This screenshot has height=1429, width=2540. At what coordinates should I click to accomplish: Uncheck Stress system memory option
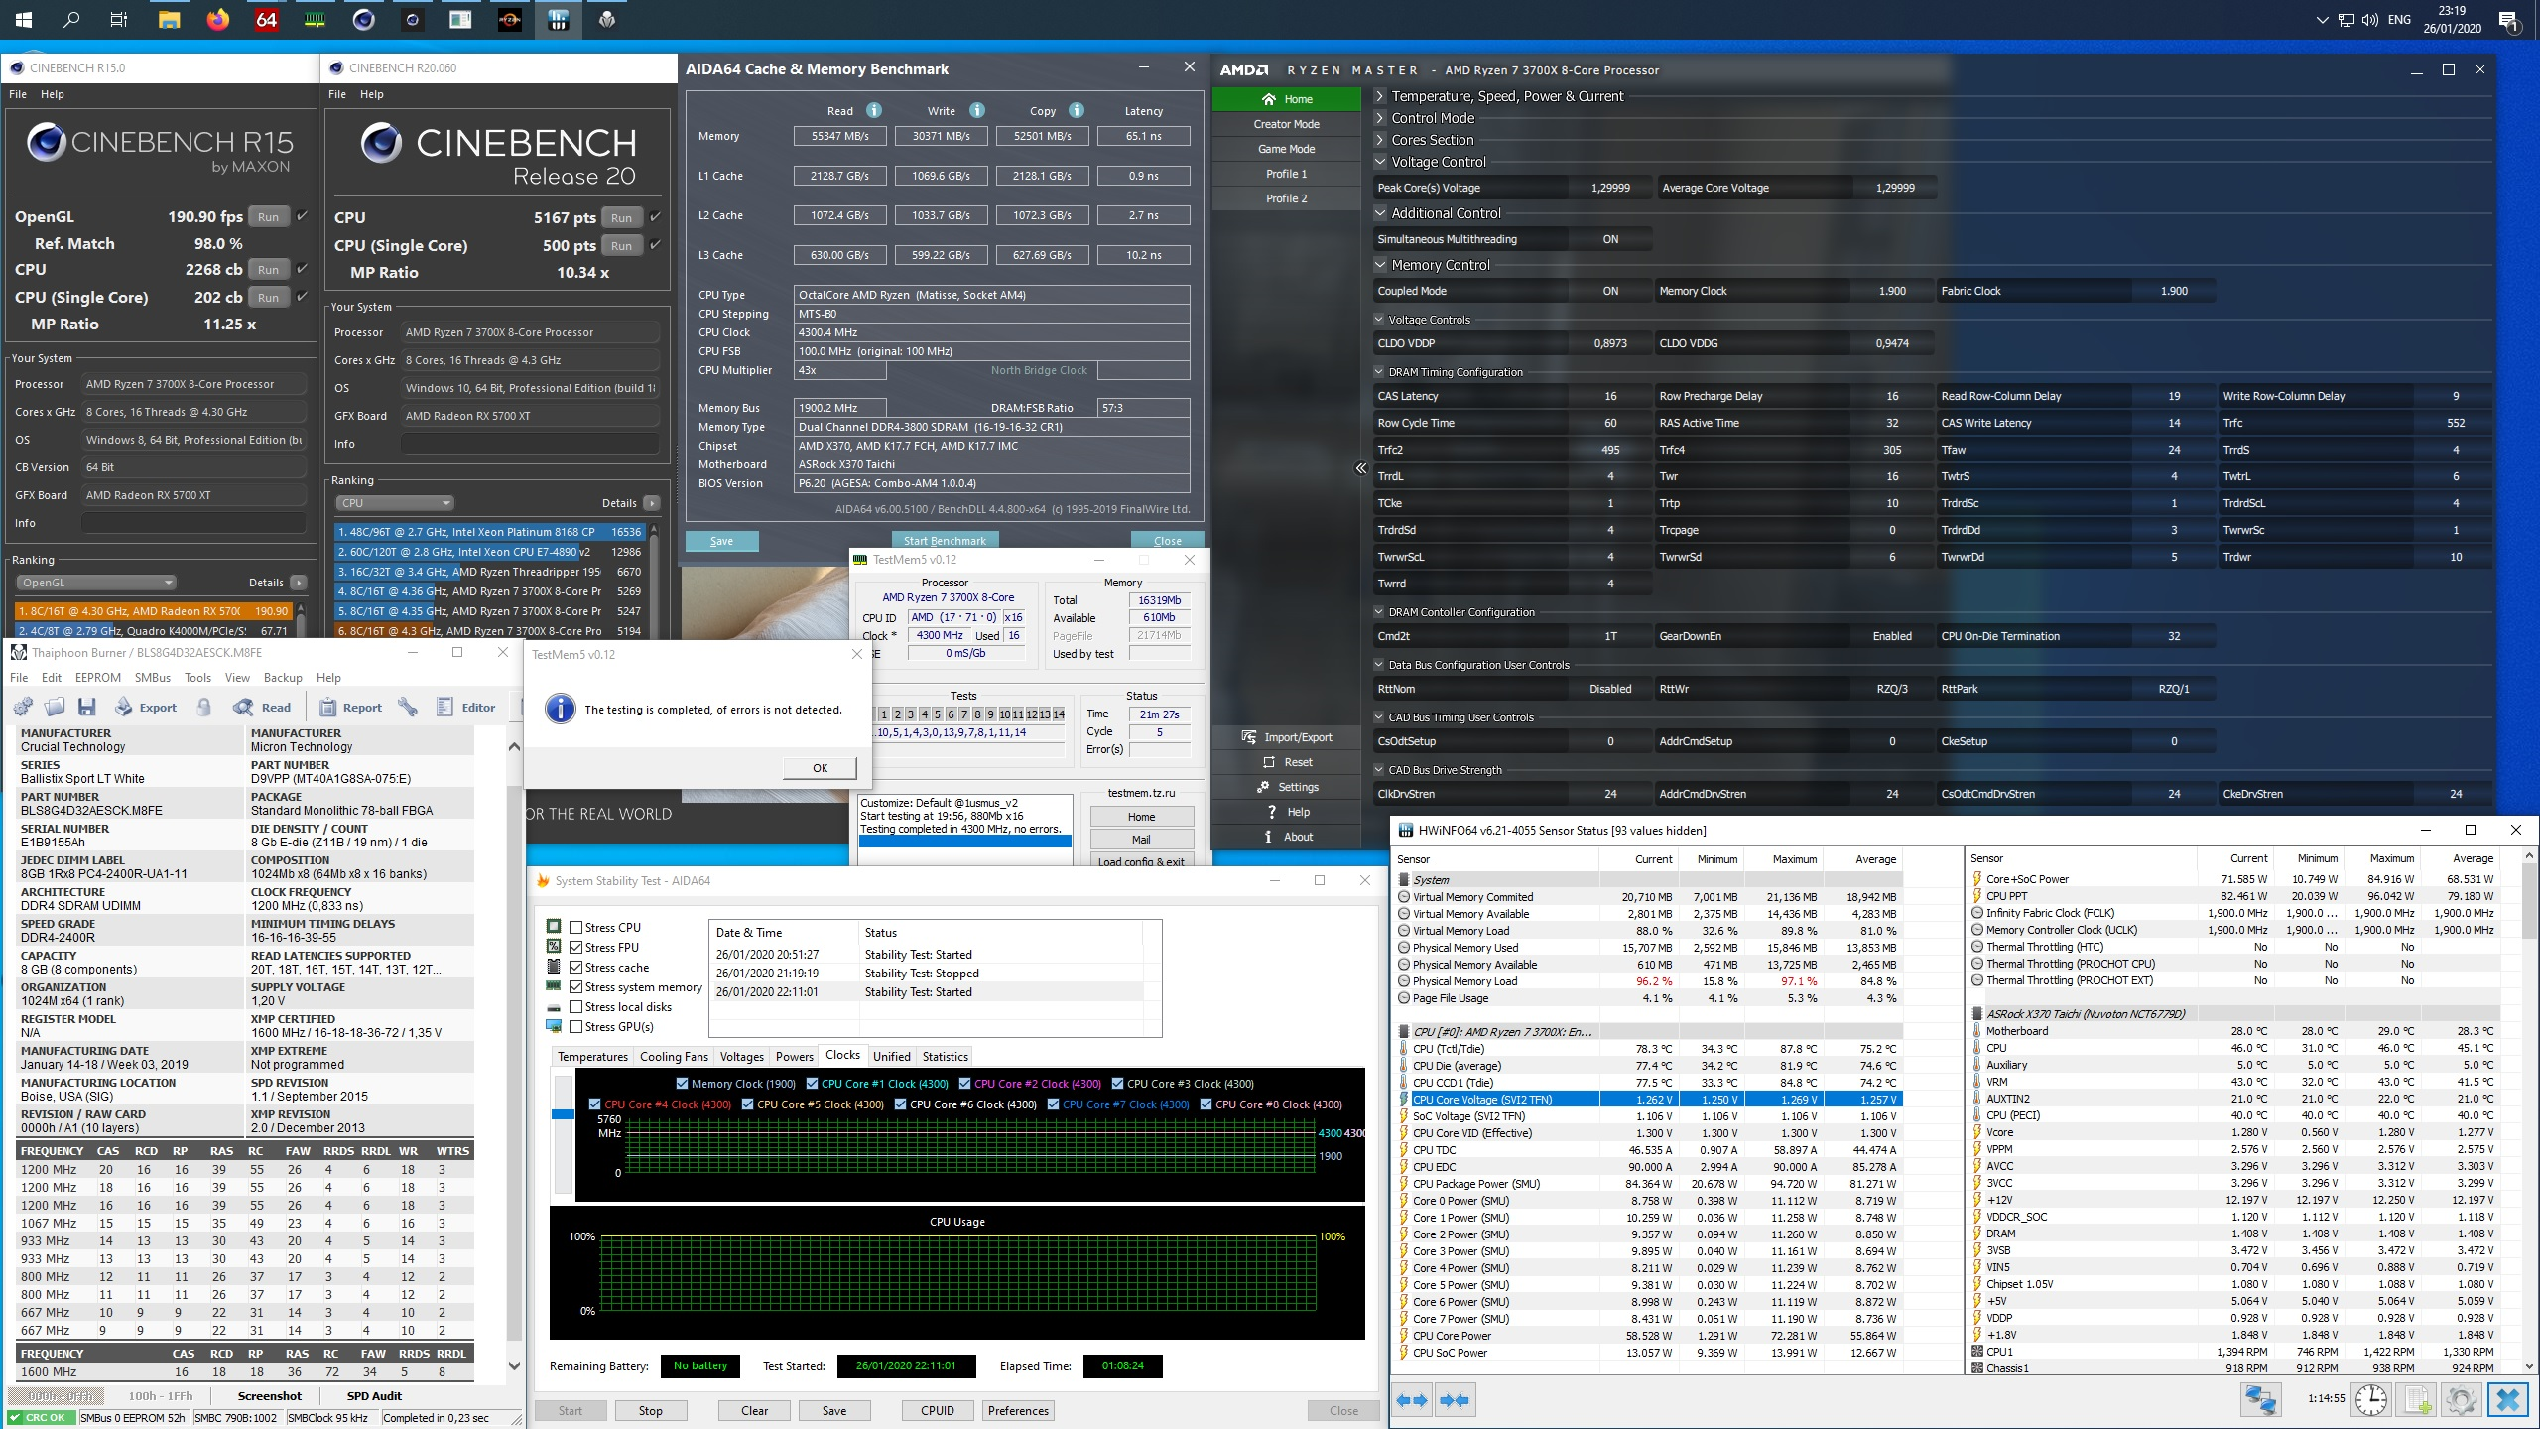(575, 986)
